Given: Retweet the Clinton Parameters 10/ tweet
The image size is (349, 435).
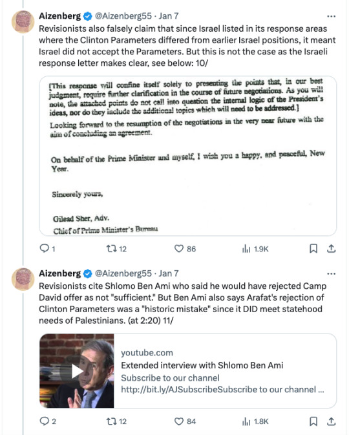Looking at the screenshot, I should 116,249.
